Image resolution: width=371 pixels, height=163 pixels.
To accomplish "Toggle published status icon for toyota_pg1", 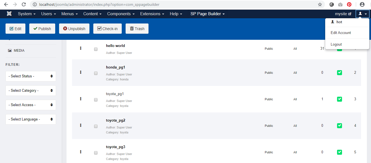I will (x=340, y=99).
